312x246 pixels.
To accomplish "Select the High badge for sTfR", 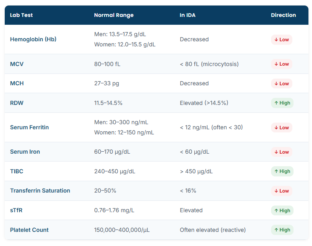I will coord(282,210).
